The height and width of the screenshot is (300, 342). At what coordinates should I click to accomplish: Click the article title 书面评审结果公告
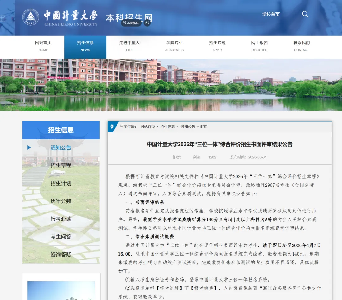click(220, 144)
